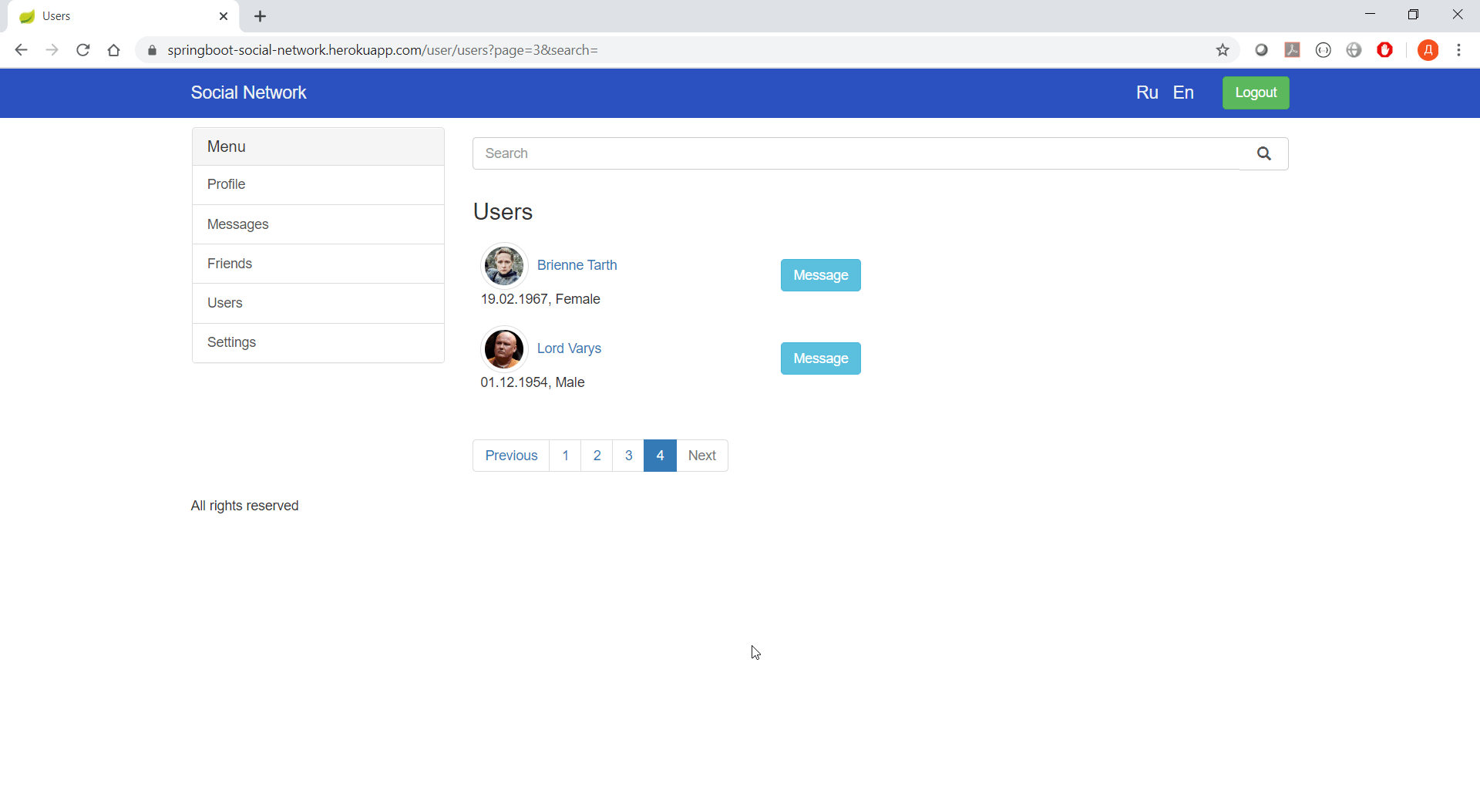The width and height of the screenshot is (1480, 794).
Task: Open the browser profile avatar menu
Action: click(1428, 49)
